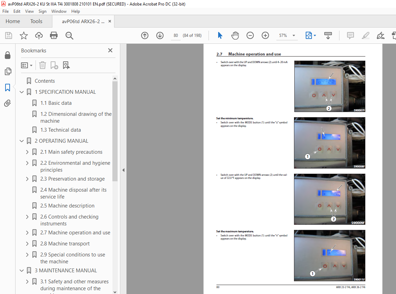
Task: Click the upload to cloud icon
Action: pyautogui.click(x=39, y=36)
